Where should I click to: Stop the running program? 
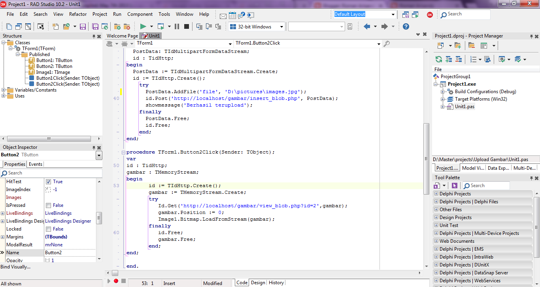coord(186,26)
